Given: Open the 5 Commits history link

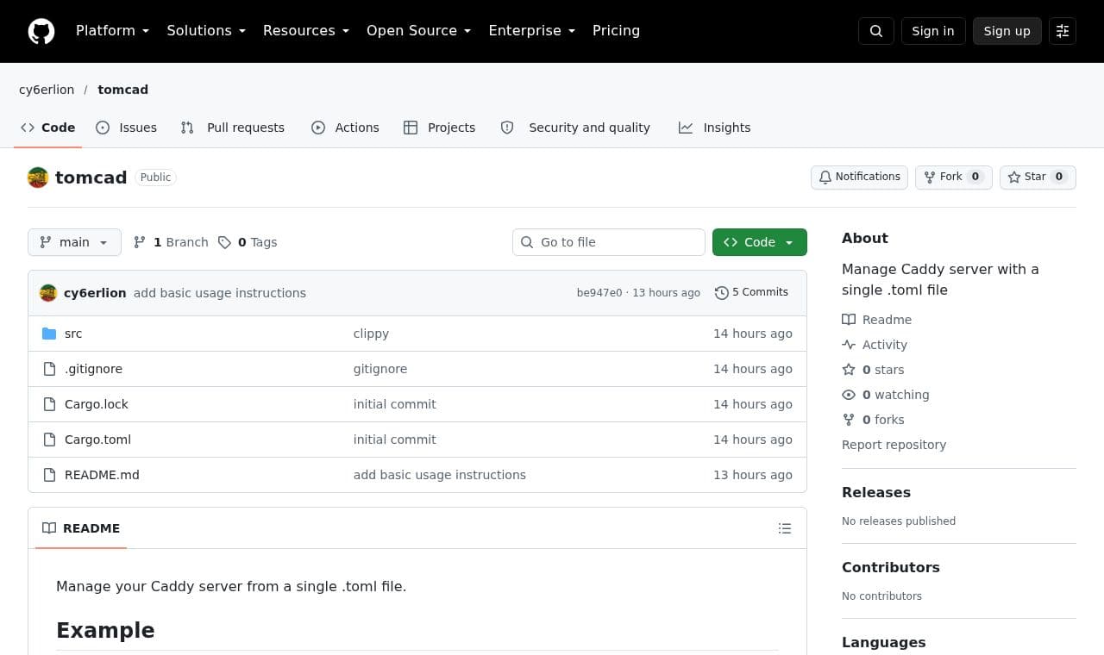Looking at the screenshot, I should click(751, 293).
